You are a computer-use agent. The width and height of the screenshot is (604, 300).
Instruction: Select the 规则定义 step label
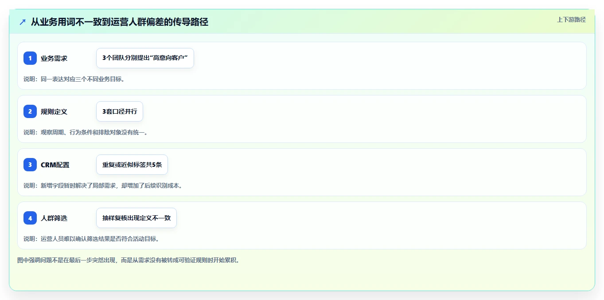tap(54, 111)
